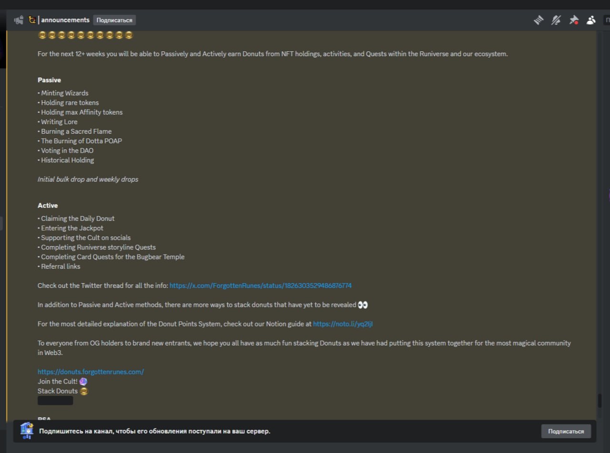Open the Threads panel icon
The height and width of the screenshot is (453, 610).
pos(539,20)
